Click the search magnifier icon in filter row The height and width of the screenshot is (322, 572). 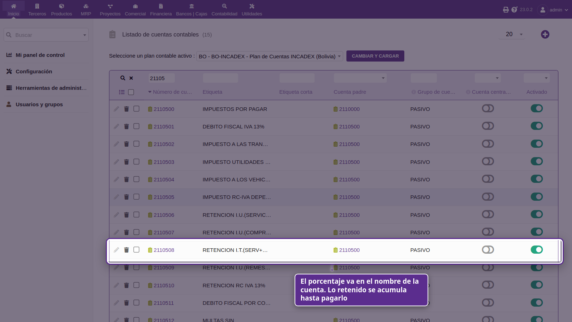[x=123, y=78]
